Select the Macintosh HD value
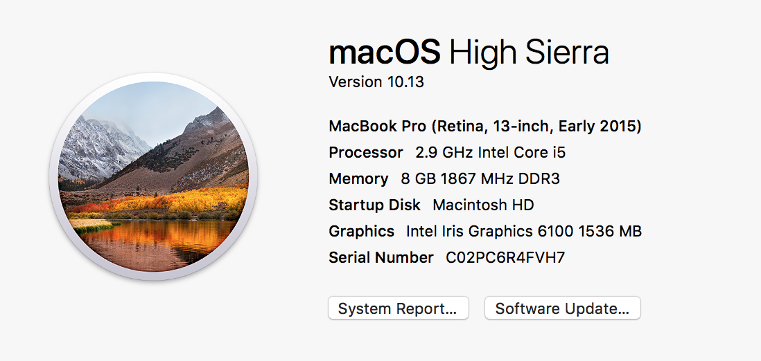The image size is (761, 361). pyautogui.click(x=483, y=205)
